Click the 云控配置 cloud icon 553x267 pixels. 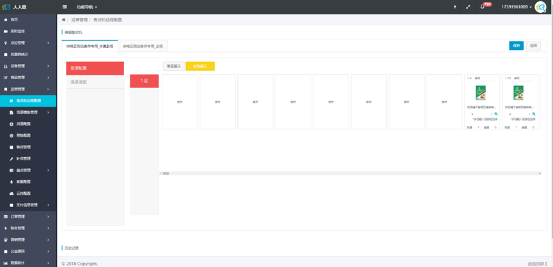(x=12, y=194)
